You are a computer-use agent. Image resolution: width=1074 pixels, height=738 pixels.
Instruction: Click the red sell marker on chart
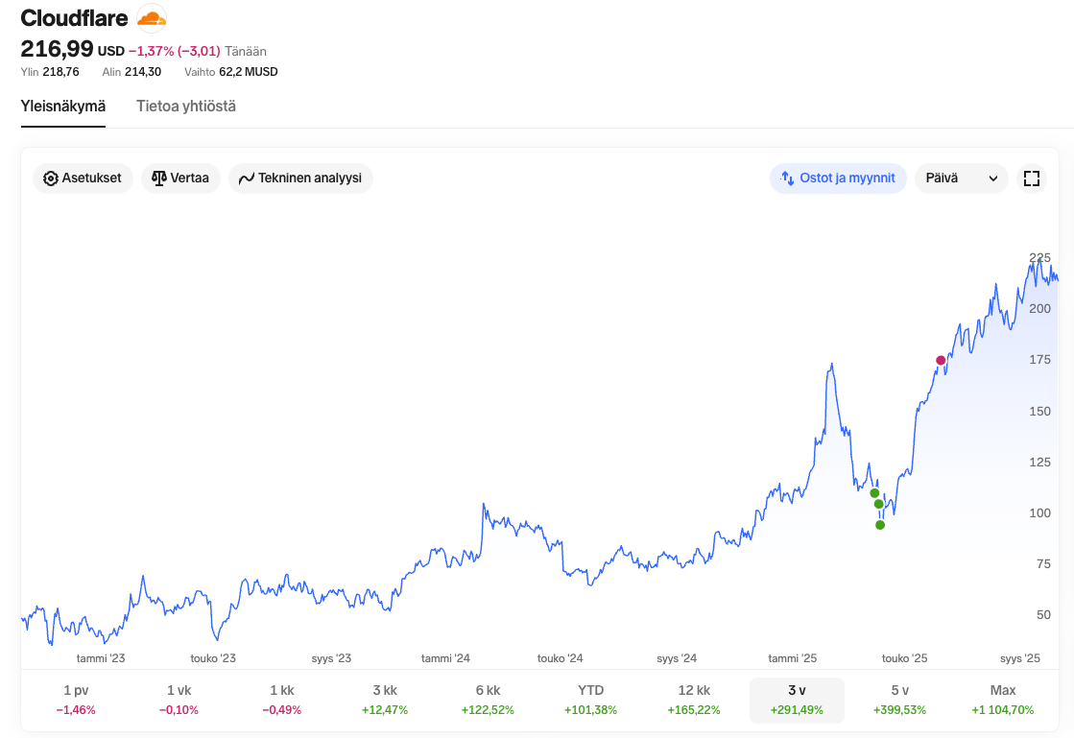[x=942, y=360]
